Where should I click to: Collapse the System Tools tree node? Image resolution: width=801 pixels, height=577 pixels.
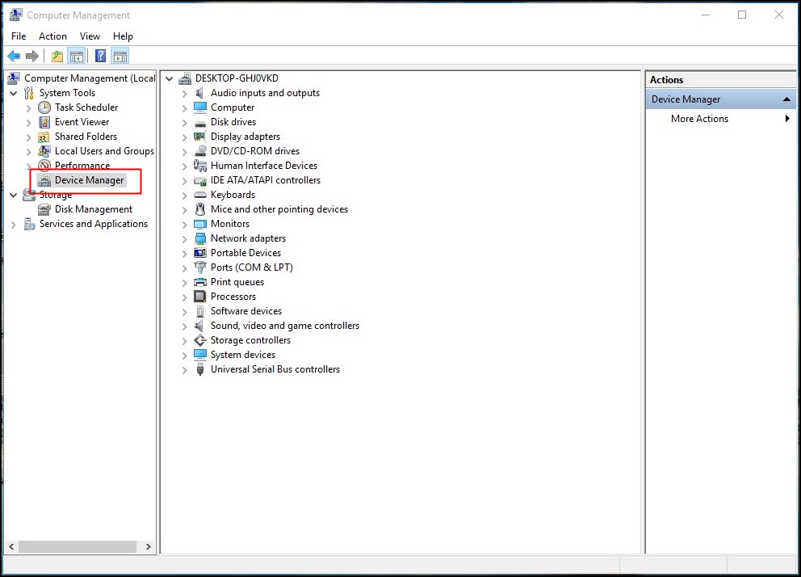pyautogui.click(x=14, y=94)
